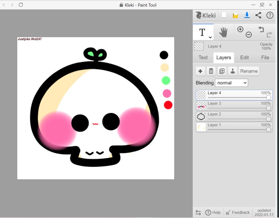Open the File tab
The height and width of the screenshot is (218, 279).
tap(265, 58)
